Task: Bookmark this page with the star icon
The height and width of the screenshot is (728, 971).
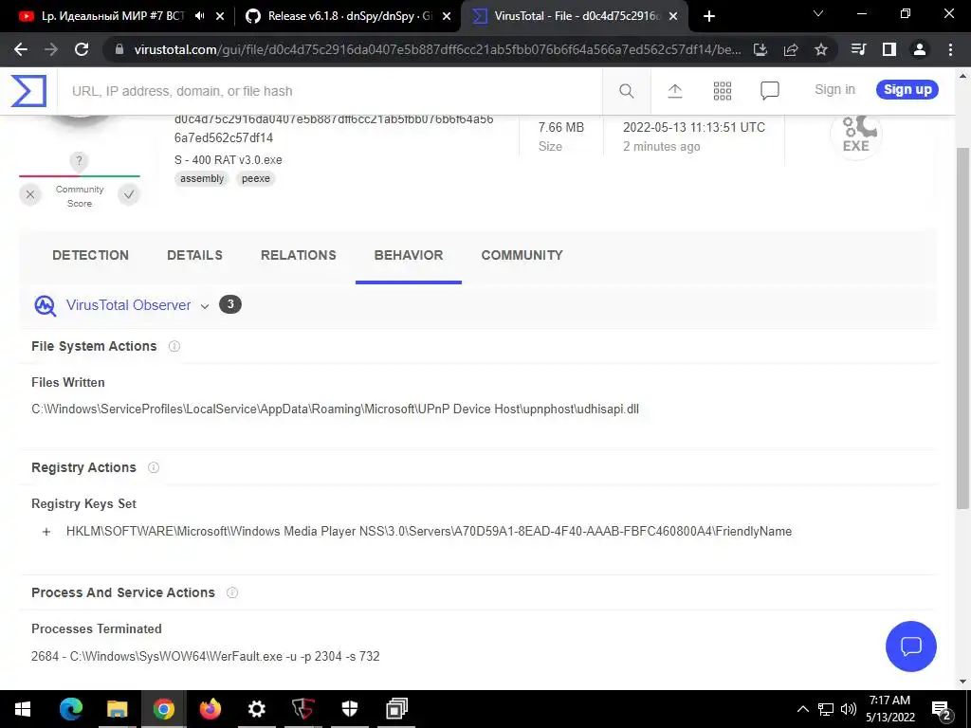Action: point(821,49)
